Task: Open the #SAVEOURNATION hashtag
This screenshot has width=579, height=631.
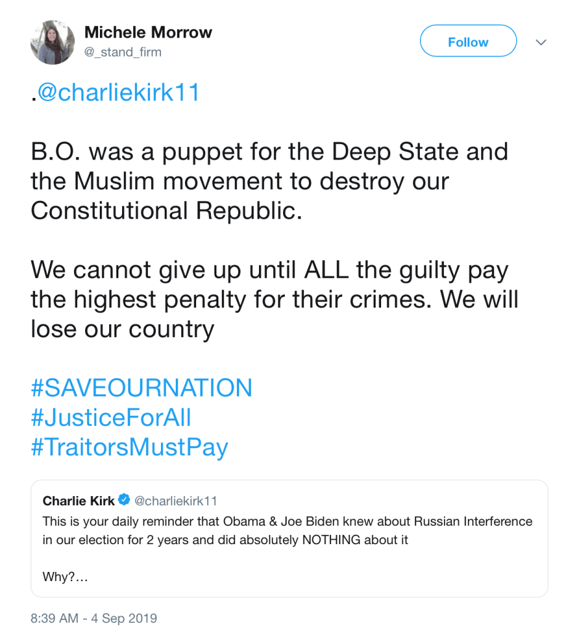Action: tap(141, 388)
